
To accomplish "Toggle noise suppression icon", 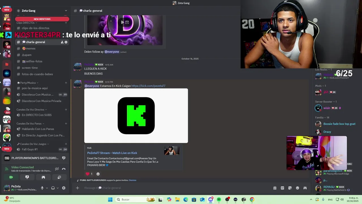I will [x=57, y=169].
